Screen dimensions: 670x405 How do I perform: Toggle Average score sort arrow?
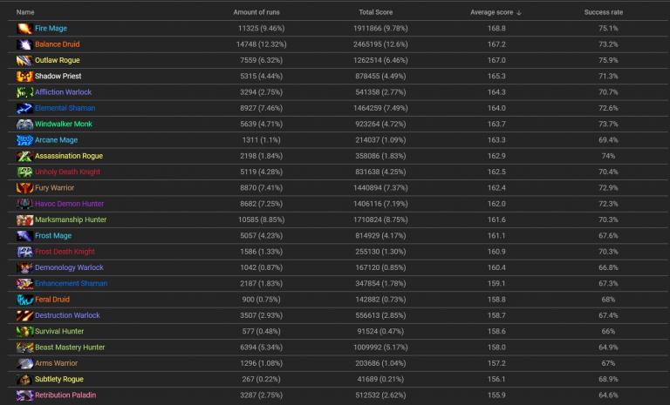(519, 12)
